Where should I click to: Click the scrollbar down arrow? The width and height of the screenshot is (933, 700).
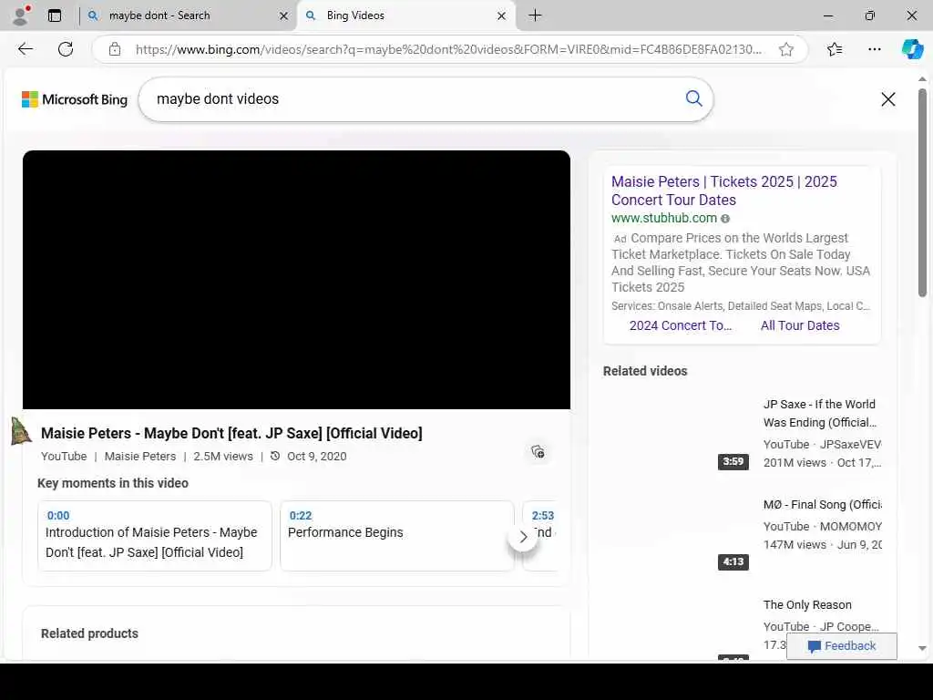pos(922,649)
